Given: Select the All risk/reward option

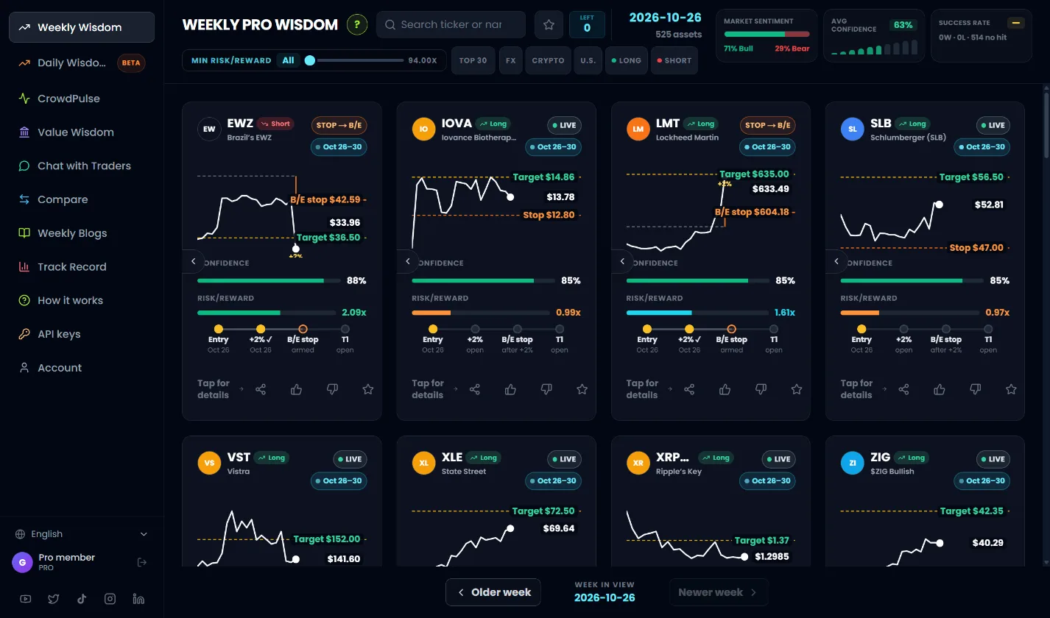Looking at the screenshot, I should (x=289, y=60).
